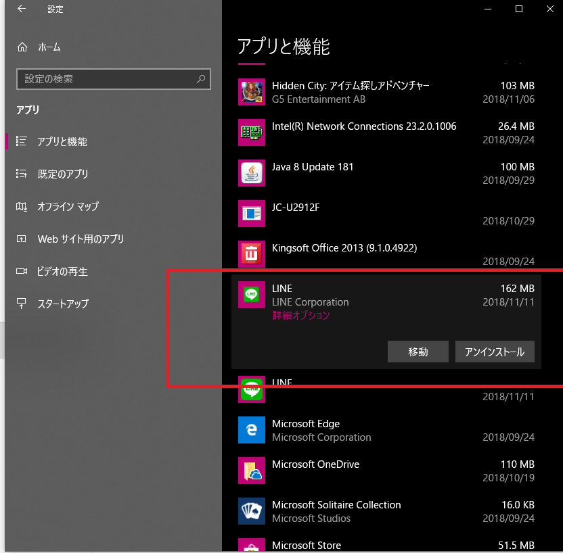Click the second LINE app icon
The width and height of the screenshot is (563, 553).
[251, 389]
